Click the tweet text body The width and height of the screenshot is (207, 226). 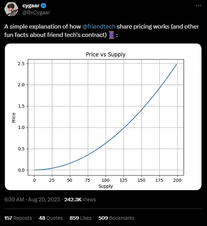pyautogui.click(x=101, y=31)
